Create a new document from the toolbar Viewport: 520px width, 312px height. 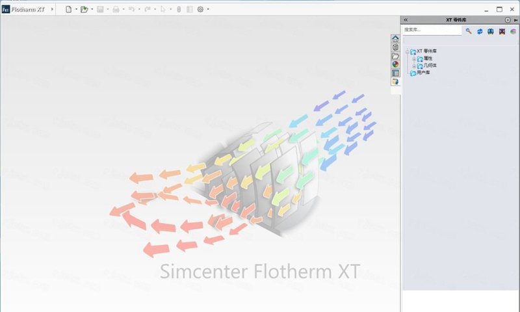[x=68, y=9]
